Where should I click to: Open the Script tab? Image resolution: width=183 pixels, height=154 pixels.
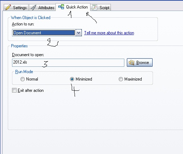coord(101,7)
